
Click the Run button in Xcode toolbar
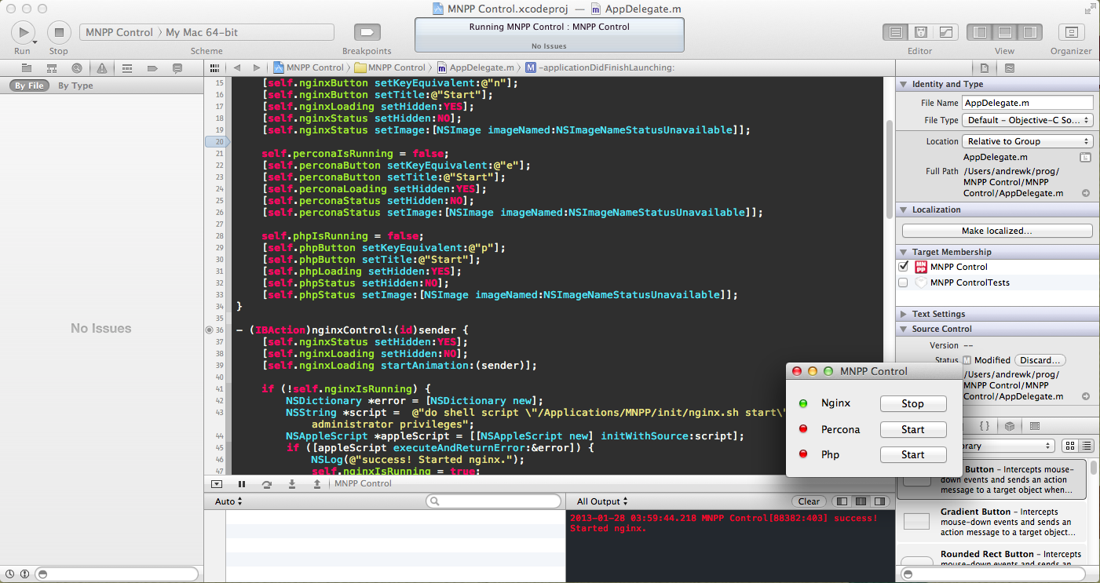(x=23, y=32)
